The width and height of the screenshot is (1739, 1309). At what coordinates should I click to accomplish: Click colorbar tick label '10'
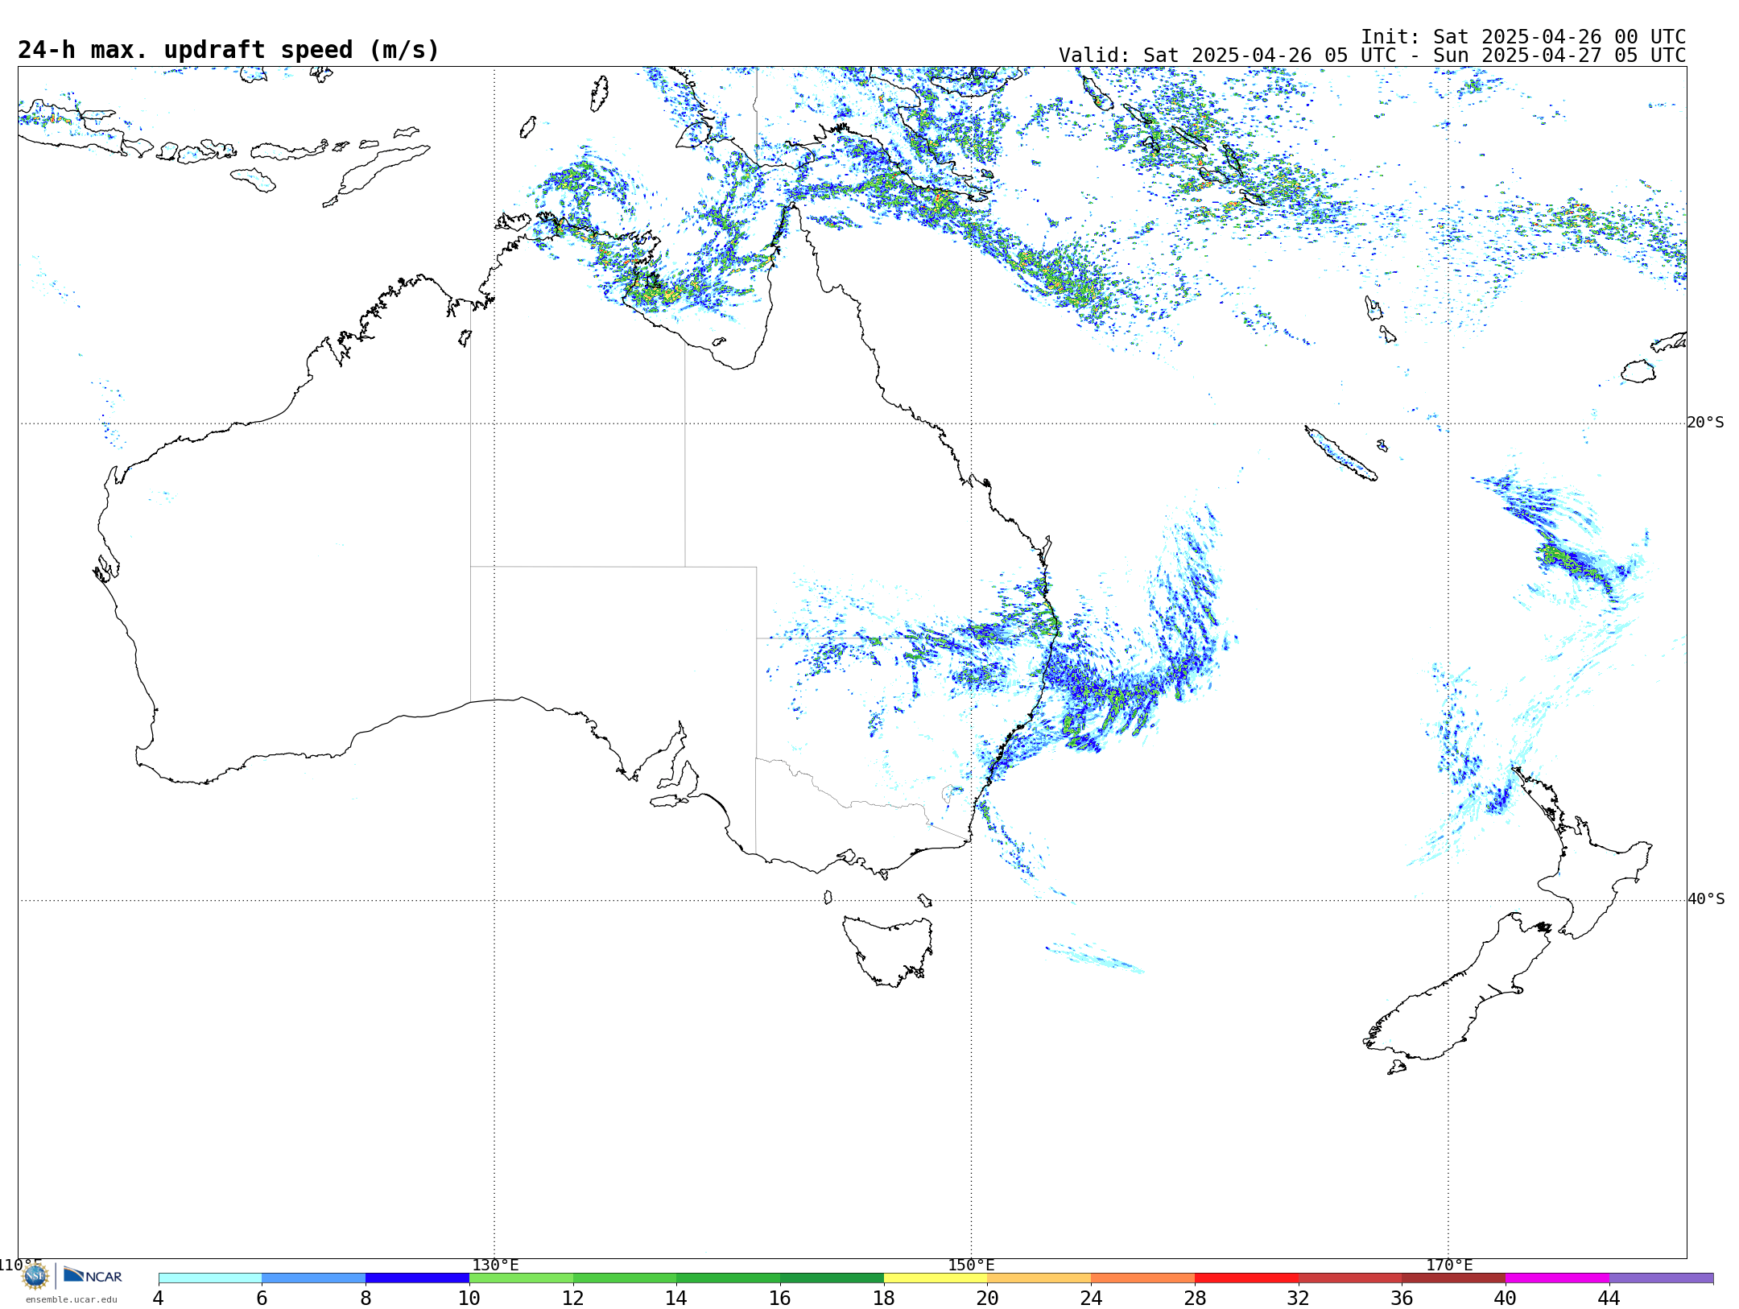(x=469, y=1299)
